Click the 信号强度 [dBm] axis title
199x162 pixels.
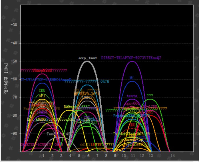6,78
